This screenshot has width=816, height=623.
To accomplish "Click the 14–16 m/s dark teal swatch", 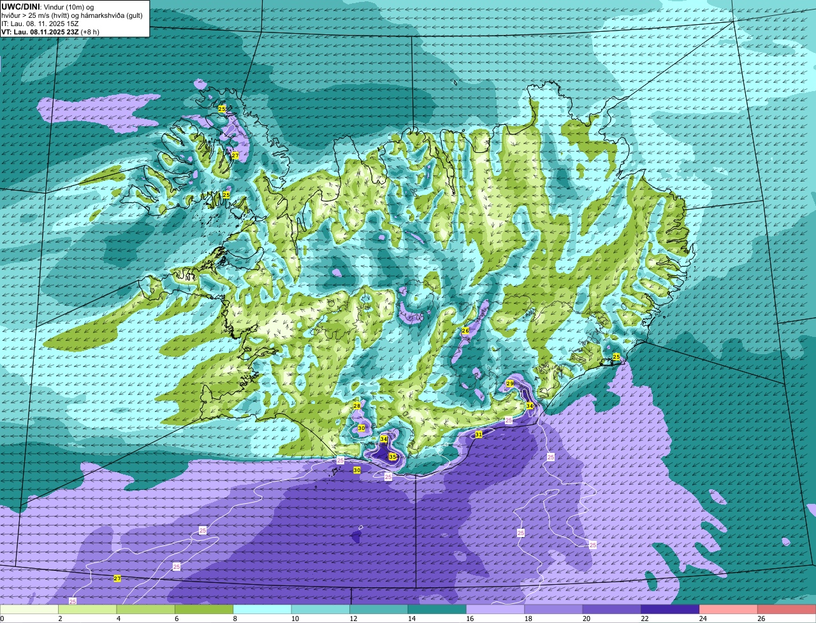I will [x=437, y=610].
